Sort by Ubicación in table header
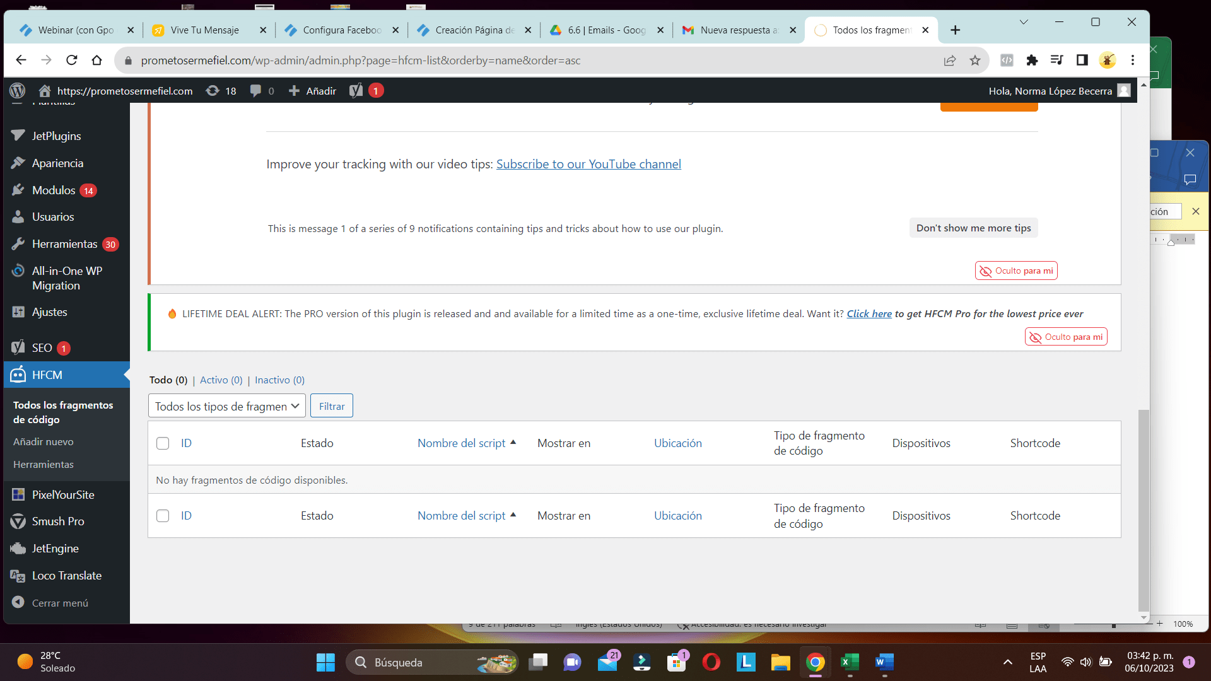Screen dimensions: 1211x681 678,443
